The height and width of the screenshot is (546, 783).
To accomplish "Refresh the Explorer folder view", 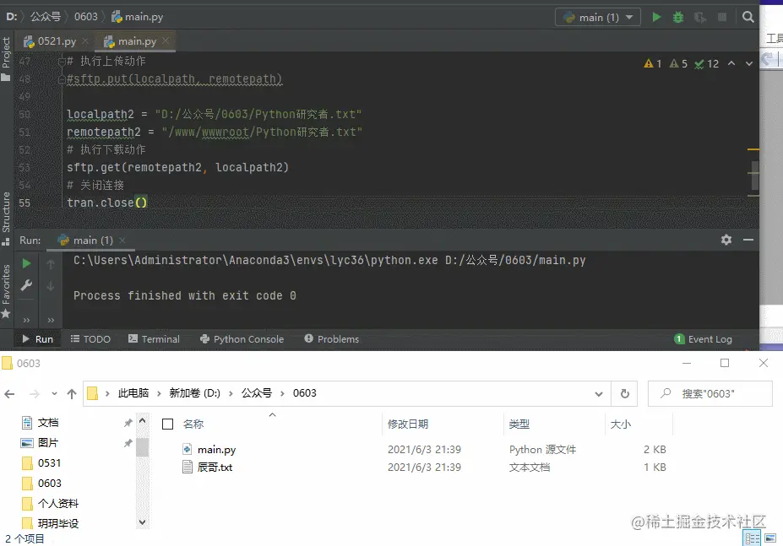I will 625,394.
